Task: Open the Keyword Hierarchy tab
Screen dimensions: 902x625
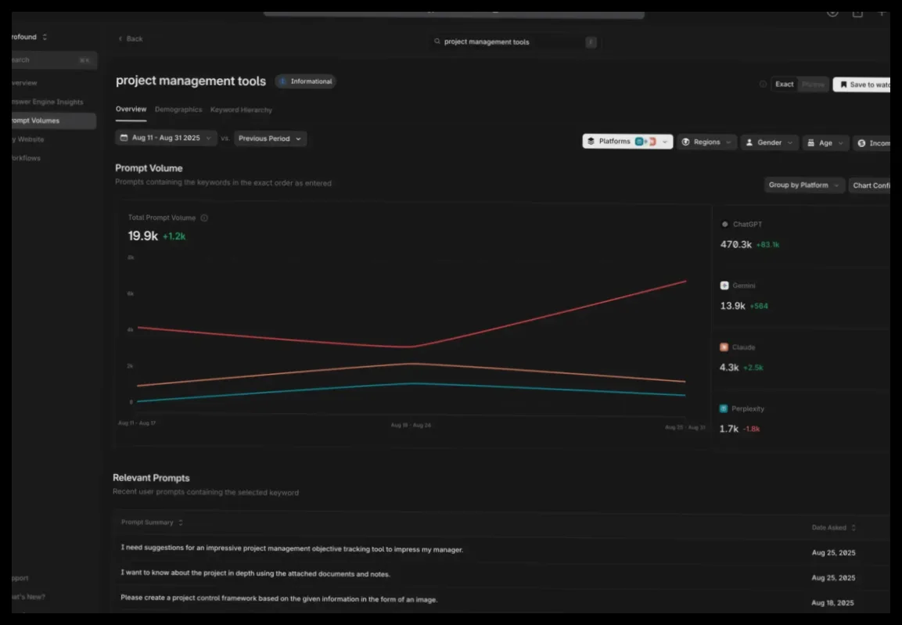Action: [241, 110]
